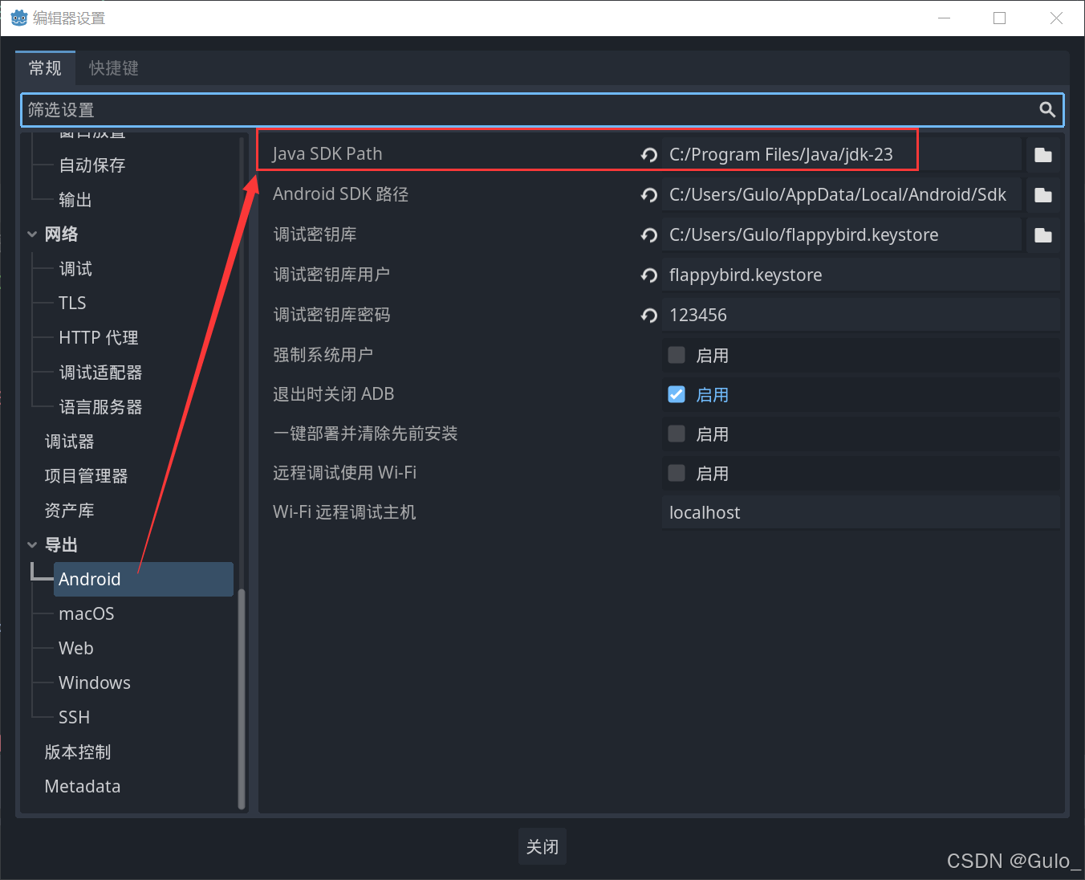Revert Java SDK Path to default
The height and width of the screenshot is (880, 1085).
pos(648,154)
